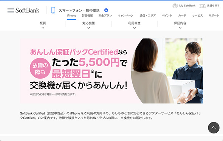The width and height of the screenshot is (223, 141).
Task: Click the back-to-top arrow button
Action: (x=214, y=128)
